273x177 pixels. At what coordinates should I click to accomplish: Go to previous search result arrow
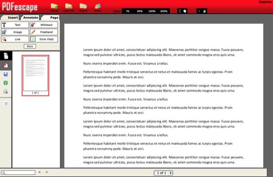coord(40,172)
